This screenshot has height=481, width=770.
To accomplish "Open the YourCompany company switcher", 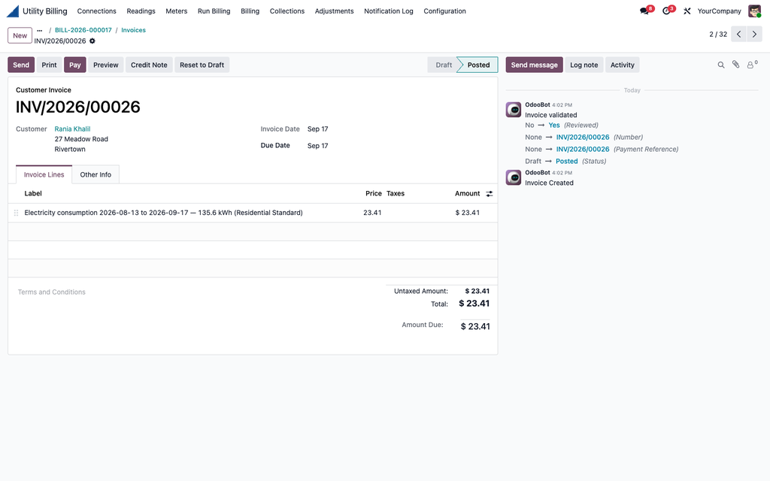I will [719, 11].
